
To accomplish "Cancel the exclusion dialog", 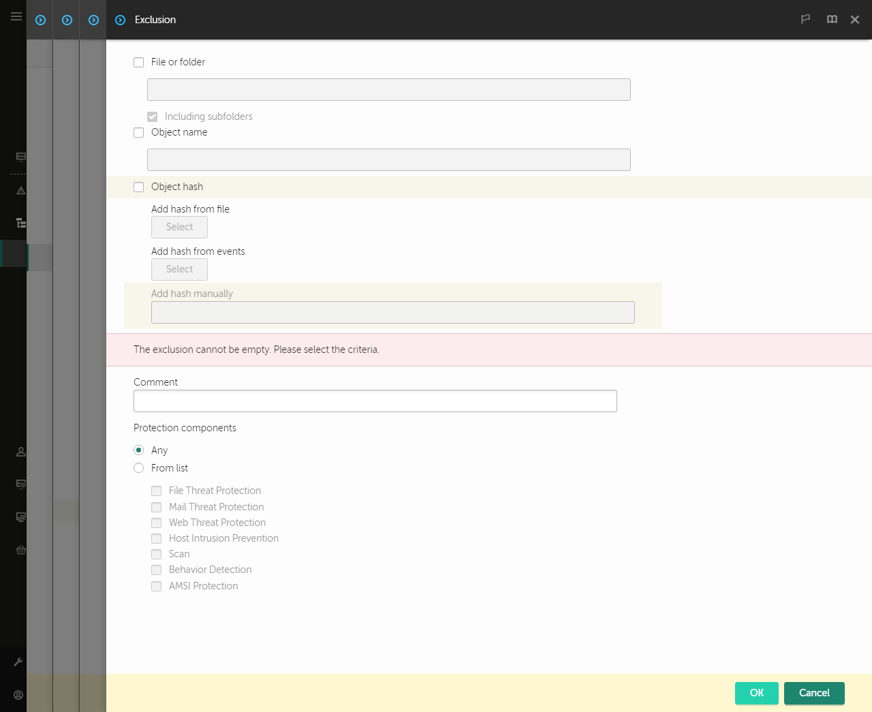I will point(814,693).
